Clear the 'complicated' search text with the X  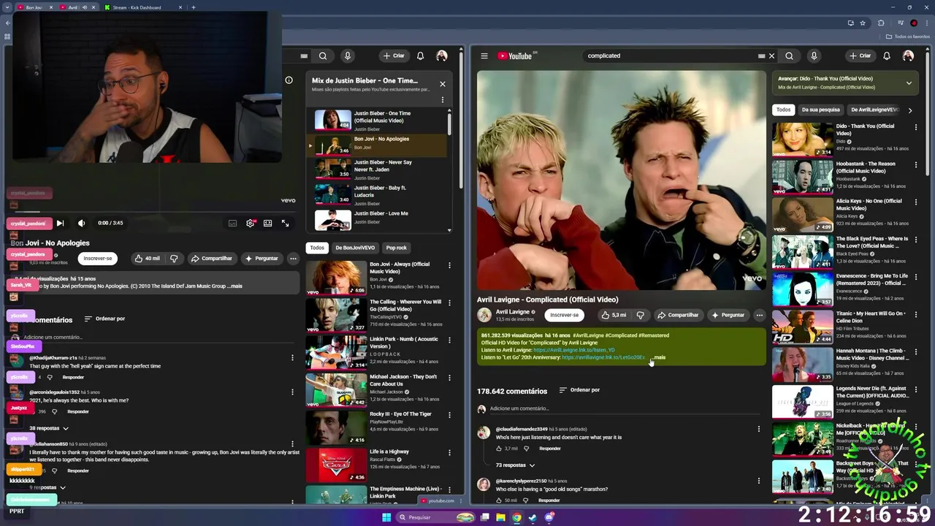771,56
